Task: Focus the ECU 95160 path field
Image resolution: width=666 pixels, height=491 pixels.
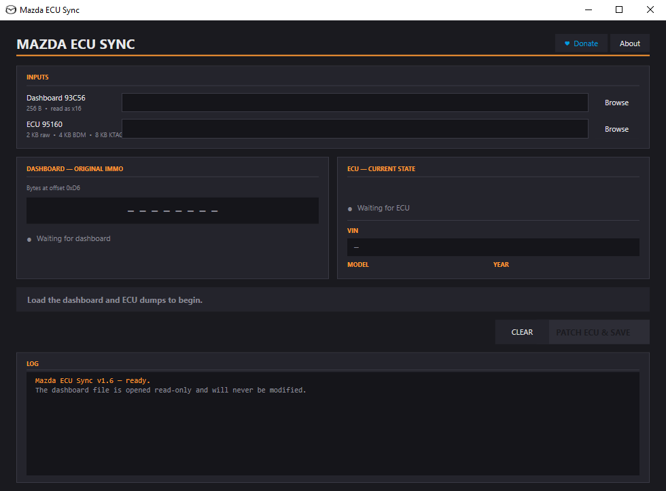Action: coord(355,128)
